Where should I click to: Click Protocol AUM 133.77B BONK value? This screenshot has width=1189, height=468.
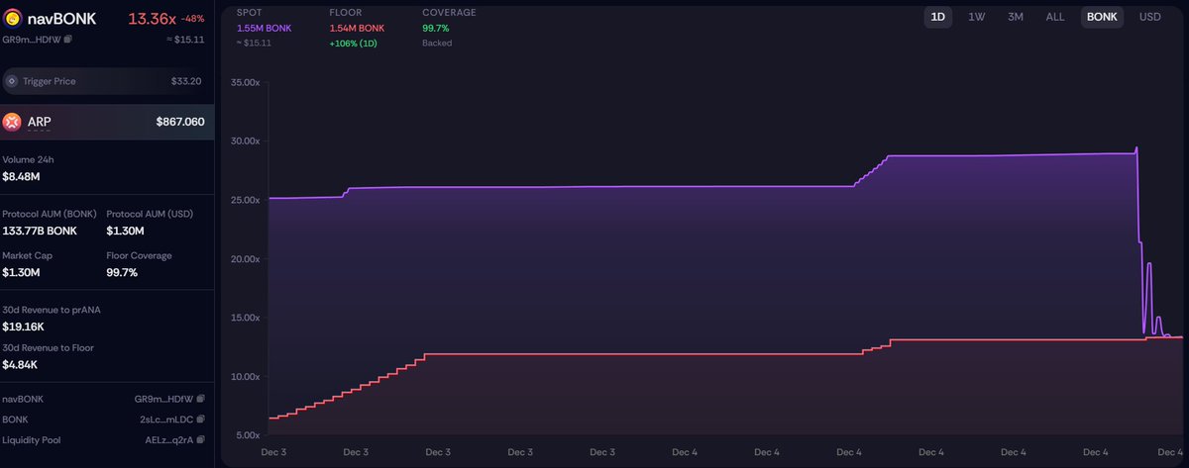tap(39, 231)
